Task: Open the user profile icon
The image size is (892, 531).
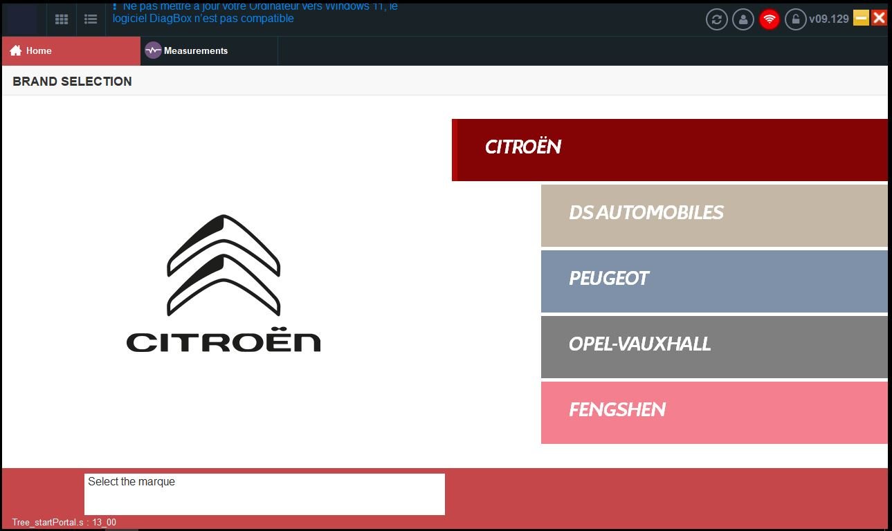Action: (743, 19)
